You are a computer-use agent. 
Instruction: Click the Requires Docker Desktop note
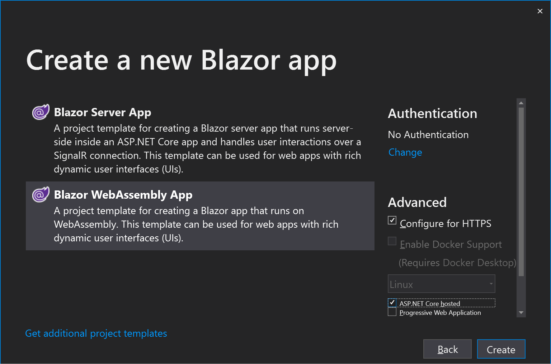457,263
